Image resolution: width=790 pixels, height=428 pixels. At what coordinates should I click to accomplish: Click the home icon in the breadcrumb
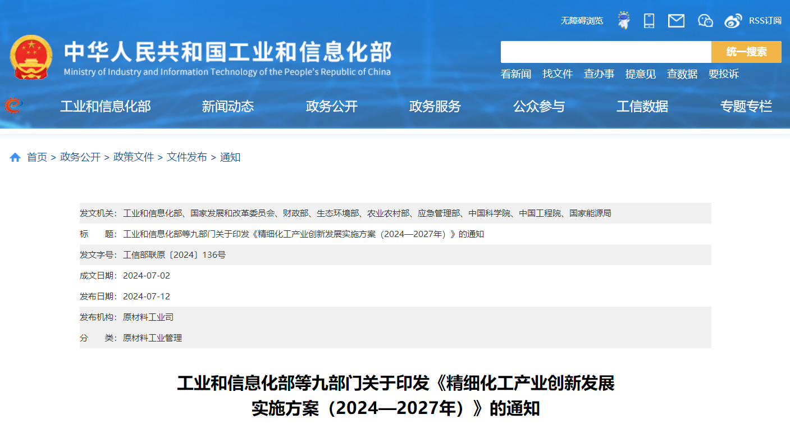[15, 157]
